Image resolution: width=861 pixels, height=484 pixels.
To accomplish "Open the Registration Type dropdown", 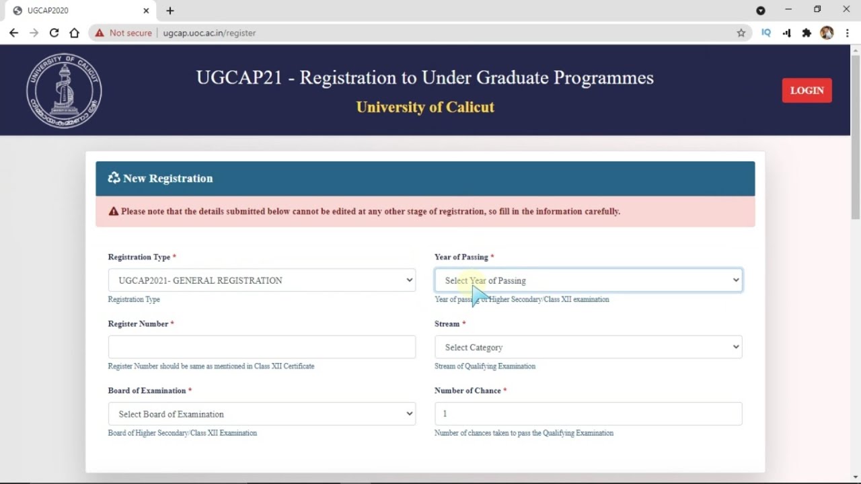I will pyautogui.click(x=262, y=280).
